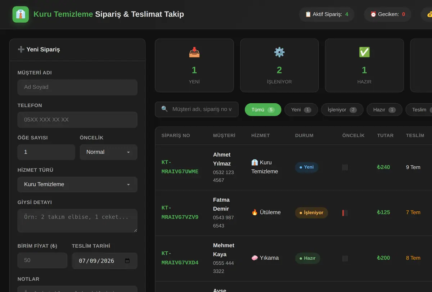This screenshot has height=292, width=432.
Task: Click the clipboard icon beside Aktif Sipariş
Action: pyautogui.click(x=308, y=14)
